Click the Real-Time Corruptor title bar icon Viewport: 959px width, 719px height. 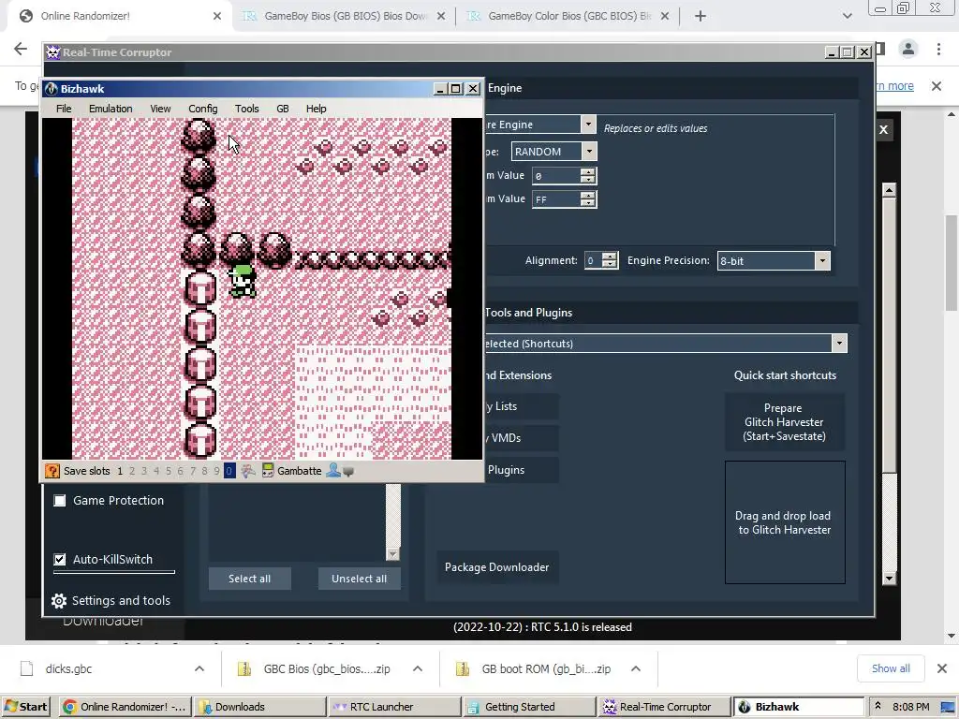tap(53, 52)
